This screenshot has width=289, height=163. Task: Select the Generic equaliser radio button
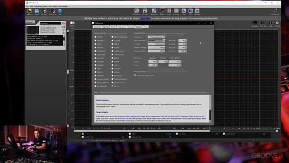coord(112,86)
